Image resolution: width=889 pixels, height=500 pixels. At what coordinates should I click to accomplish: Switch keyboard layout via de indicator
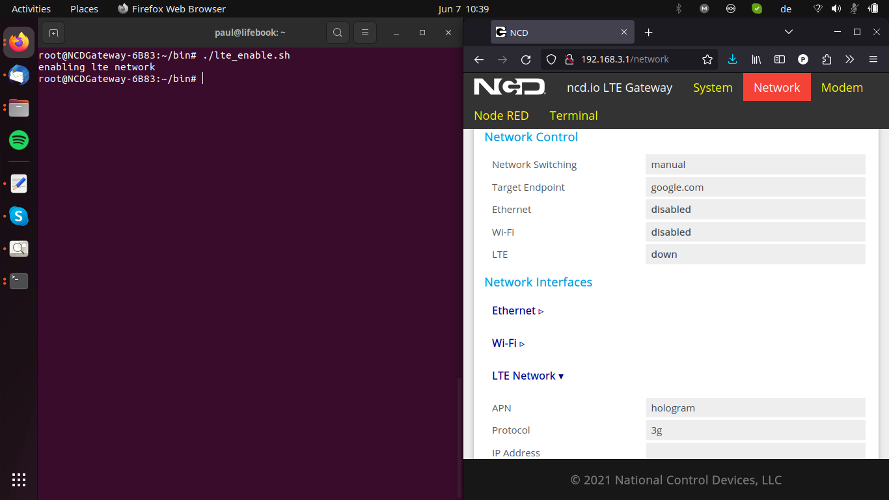[x=786, y=8]
